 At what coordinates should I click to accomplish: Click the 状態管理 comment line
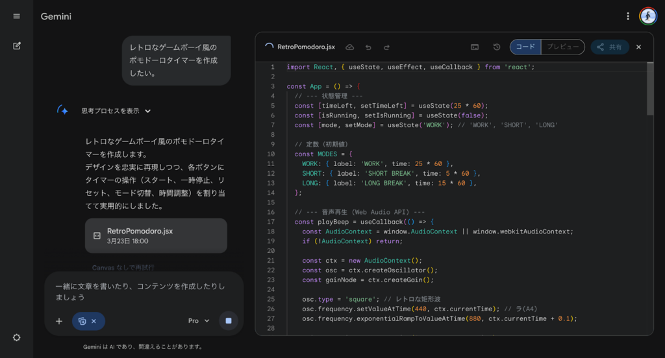pyautogui.click(x=329, y=96)
